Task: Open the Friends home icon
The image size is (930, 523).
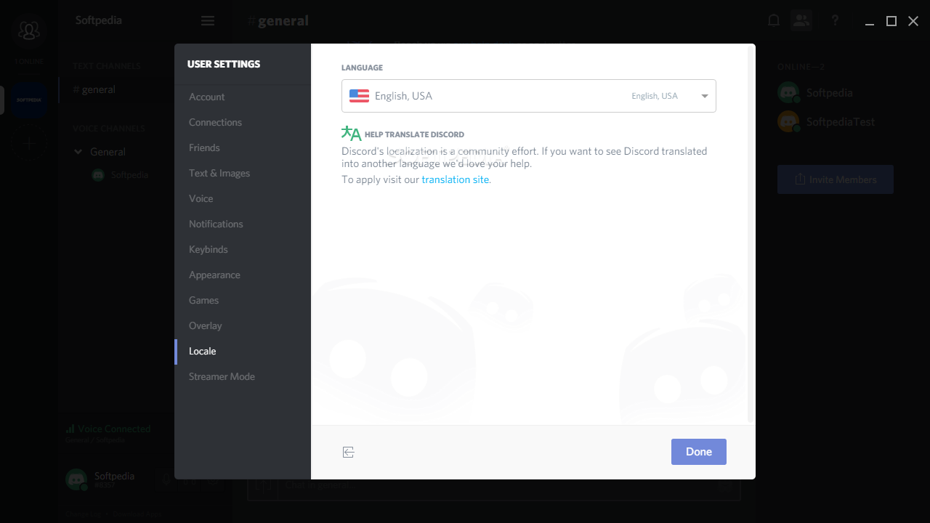Action: coord(29,31)
